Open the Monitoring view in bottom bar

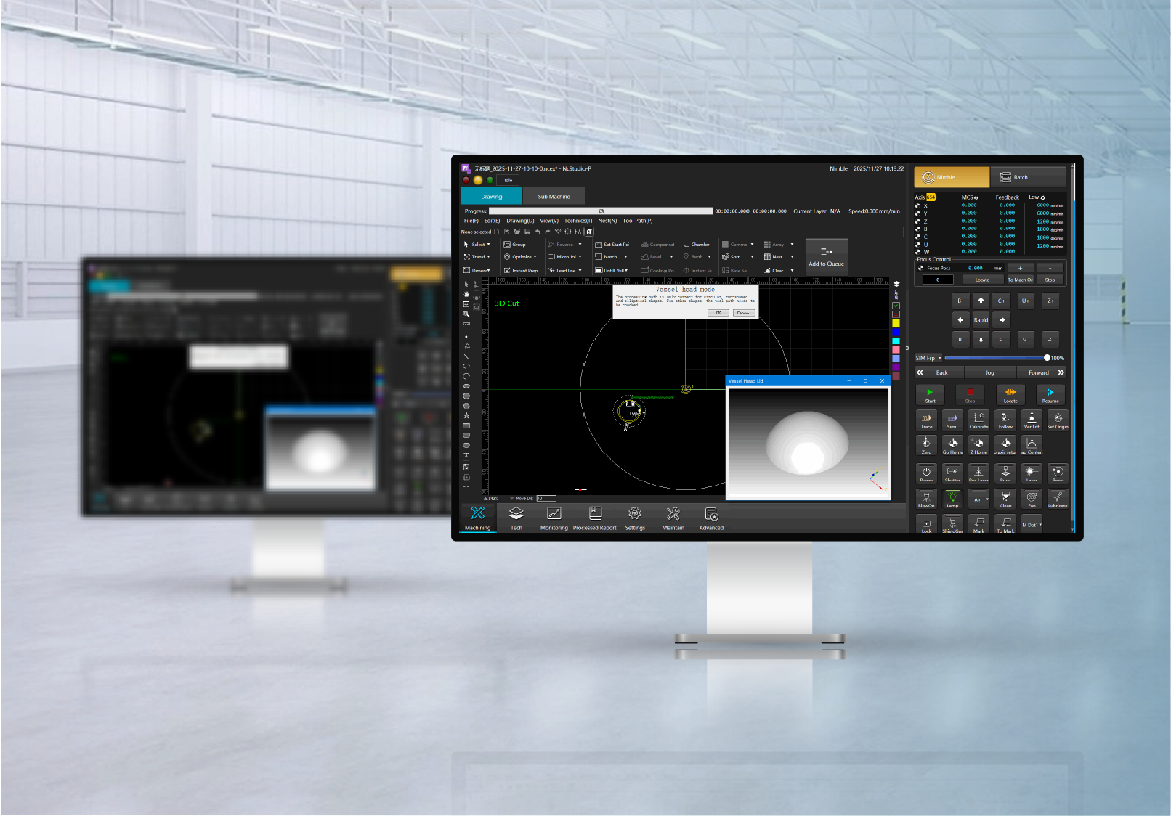point(554,518)
